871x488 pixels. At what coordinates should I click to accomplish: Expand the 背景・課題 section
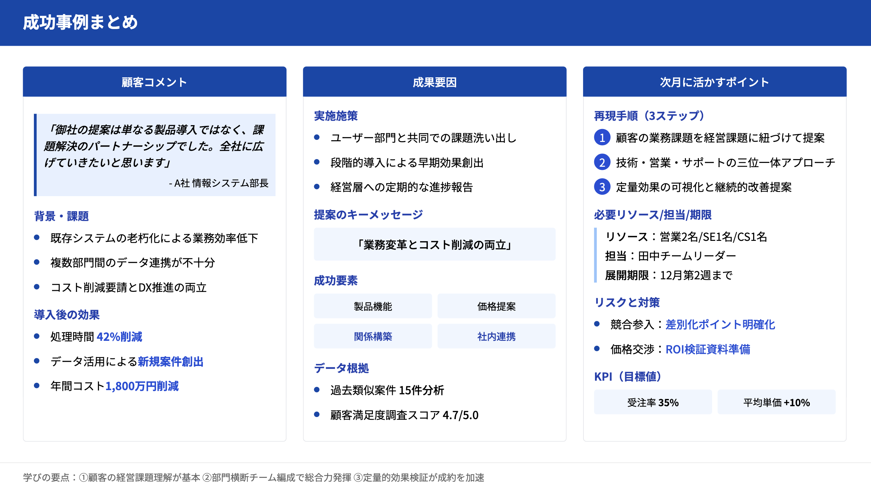(61, 216)
